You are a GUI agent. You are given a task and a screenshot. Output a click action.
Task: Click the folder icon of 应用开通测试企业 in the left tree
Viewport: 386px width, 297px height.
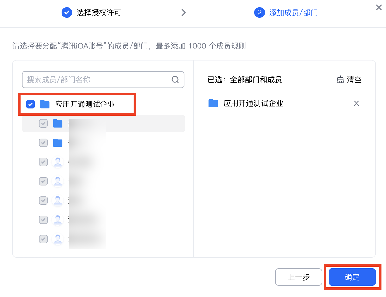[45, 104]
